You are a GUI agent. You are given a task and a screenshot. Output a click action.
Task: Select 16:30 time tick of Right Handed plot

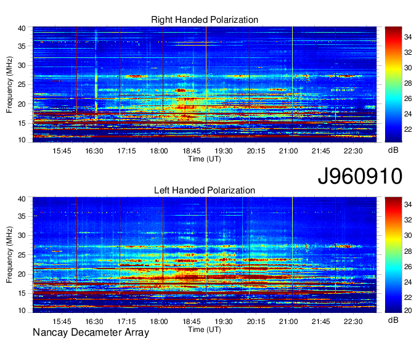[x=94, y=151]
